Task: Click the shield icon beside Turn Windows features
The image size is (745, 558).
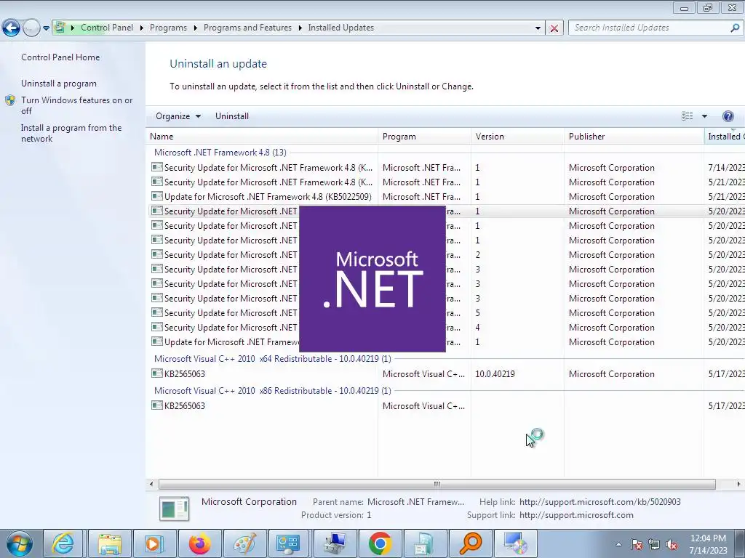Action: [10, 100]
